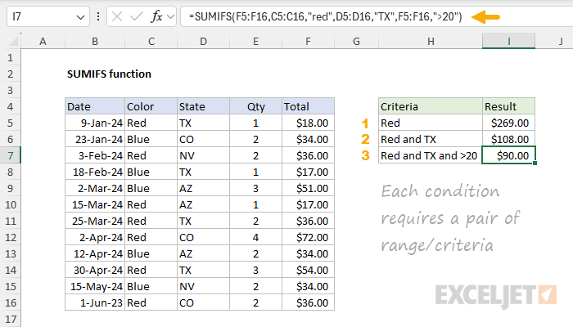Select the cell with date 18-Feb-24
Image resolution: width=573 pixels, height=327 pixels.
[95, 172]
